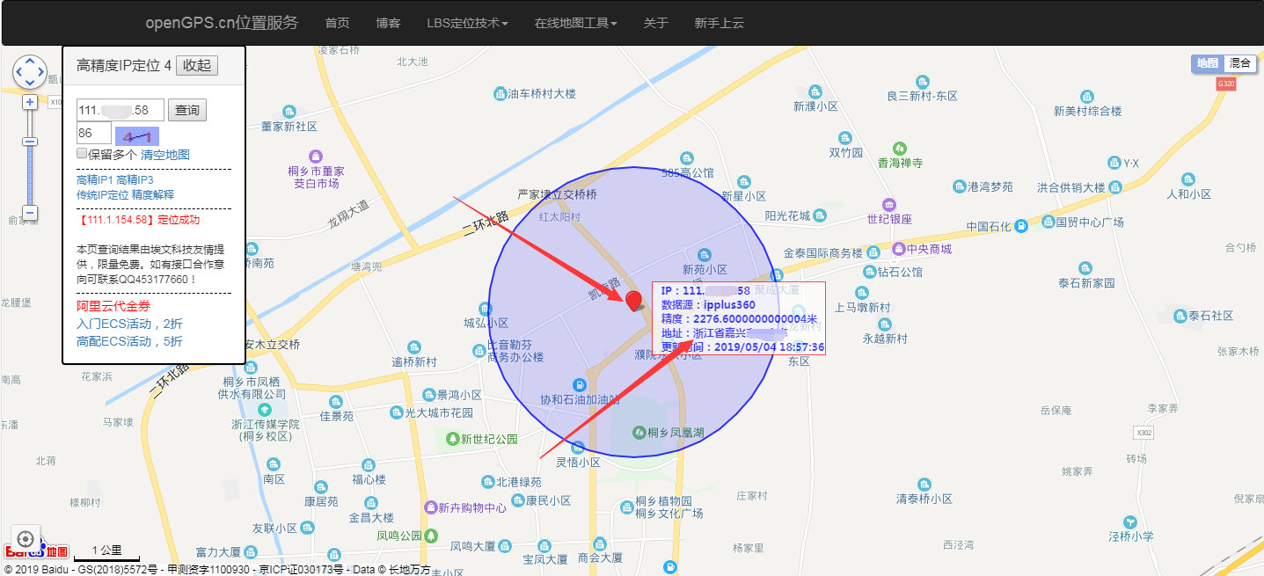1264x576 pixels.
Task: Expand the LBS定位技术 dropdown menu
Action: pyautogui.click(x=467, y=23)
